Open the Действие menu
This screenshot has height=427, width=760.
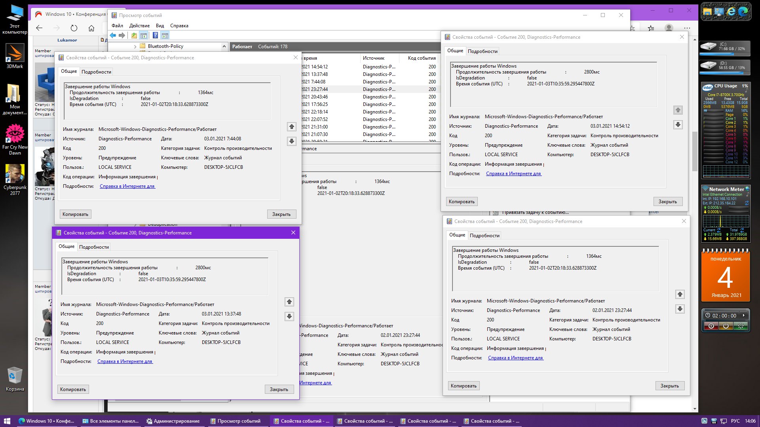pos(139,26)
